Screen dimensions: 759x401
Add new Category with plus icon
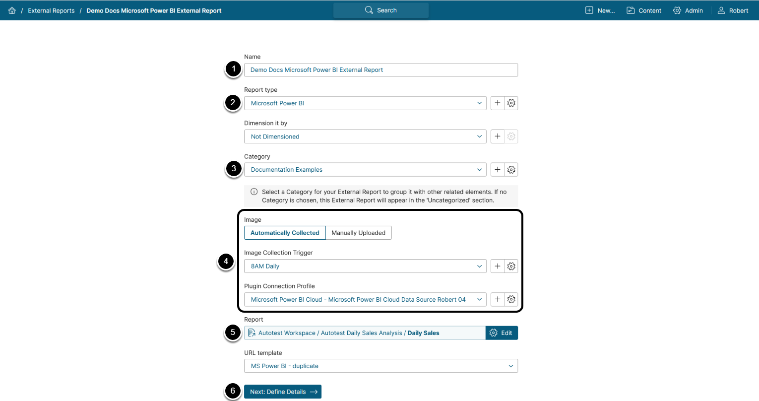[x=498, y=170]
